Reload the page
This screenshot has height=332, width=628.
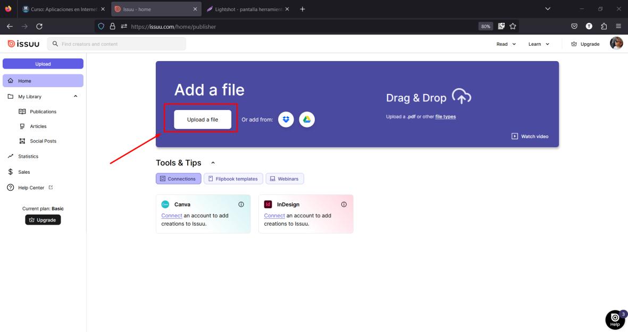[x=39, y=27]
